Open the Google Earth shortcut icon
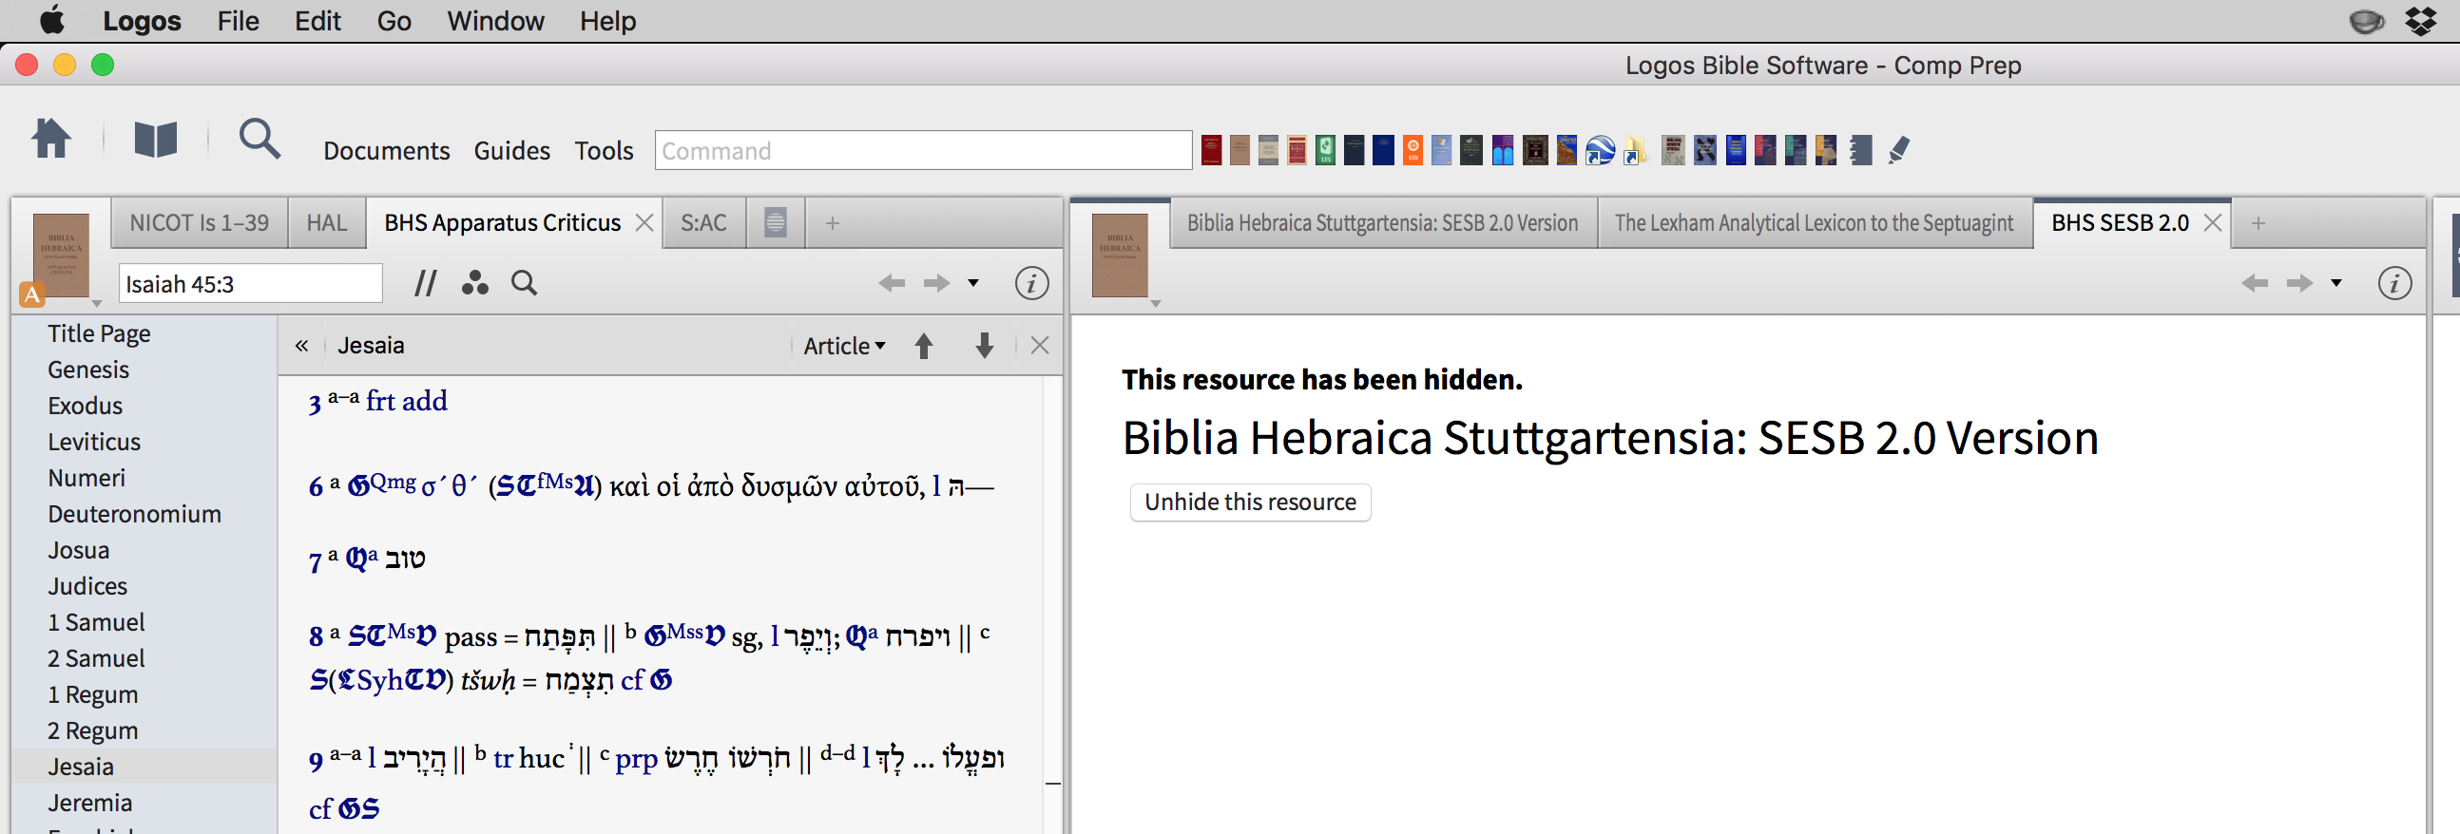 click(x=1600, y=150)
